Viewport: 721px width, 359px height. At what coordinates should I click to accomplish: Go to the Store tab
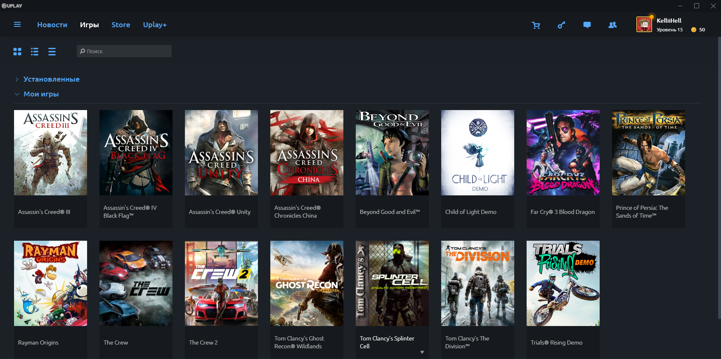tap(121, 25)
